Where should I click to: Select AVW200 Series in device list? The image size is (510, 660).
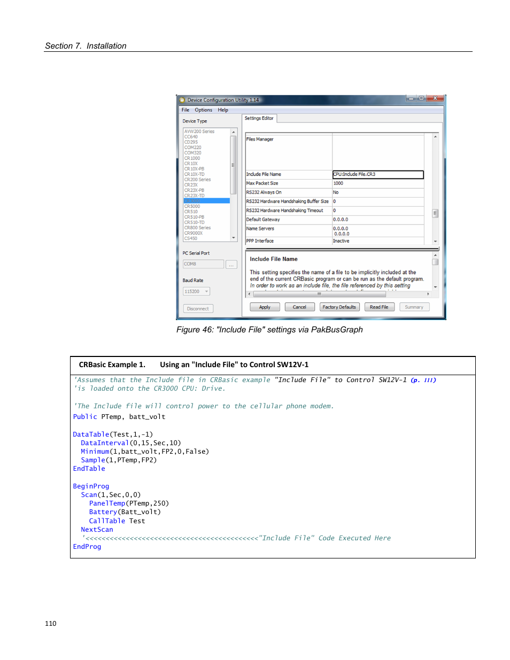pos(199,131)
